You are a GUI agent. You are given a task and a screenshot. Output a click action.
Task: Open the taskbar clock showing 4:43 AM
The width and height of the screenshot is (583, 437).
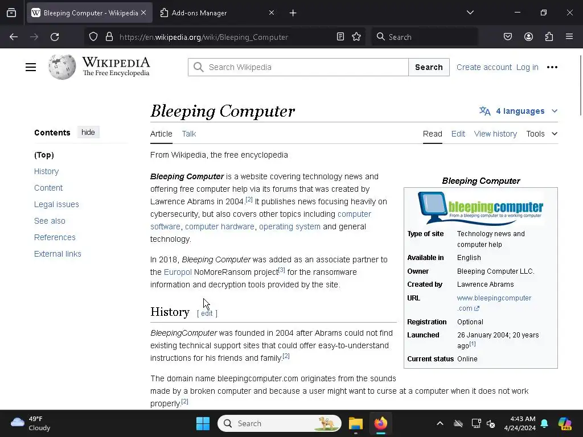[x=520, y=423]
